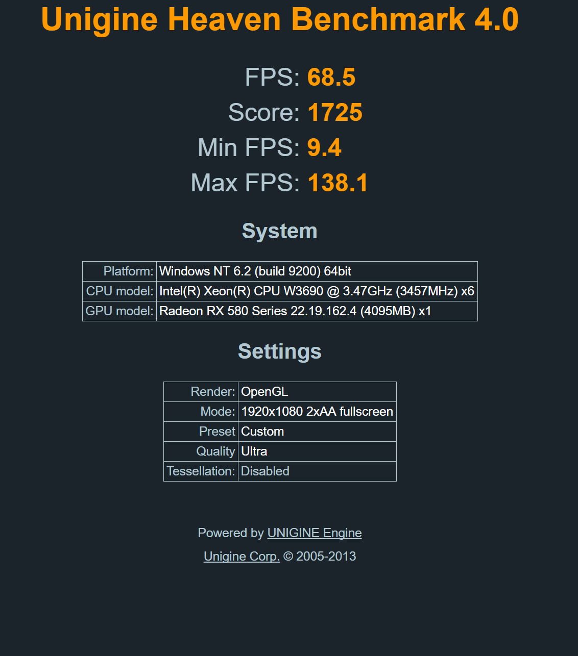Click the Quality label cell

point(201,451)
